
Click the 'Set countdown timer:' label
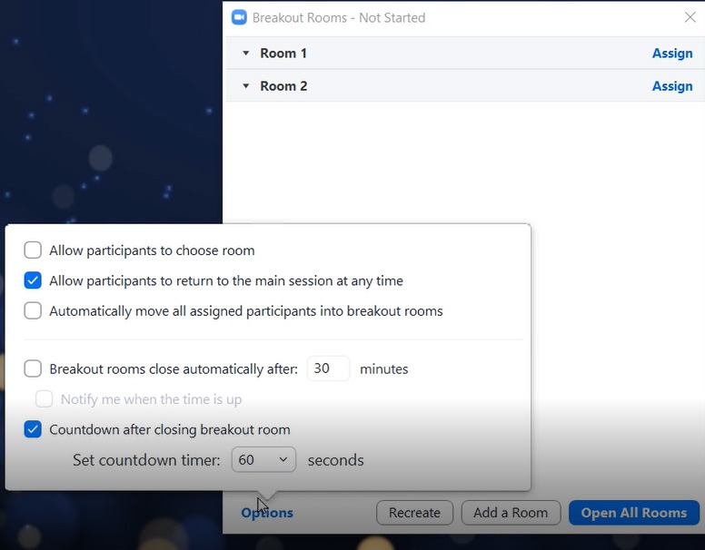(x=146, y=459)
